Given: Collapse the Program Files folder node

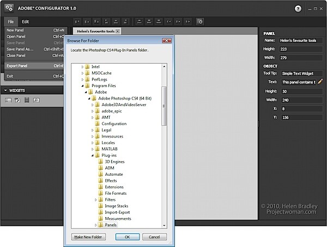Looking at the screenshot, I should pyautogui.click(x=82, y=86).
